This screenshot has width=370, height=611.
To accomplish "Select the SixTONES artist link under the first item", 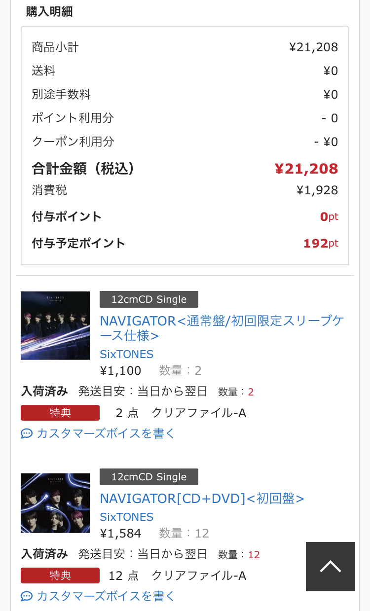I will click(127, 354).
